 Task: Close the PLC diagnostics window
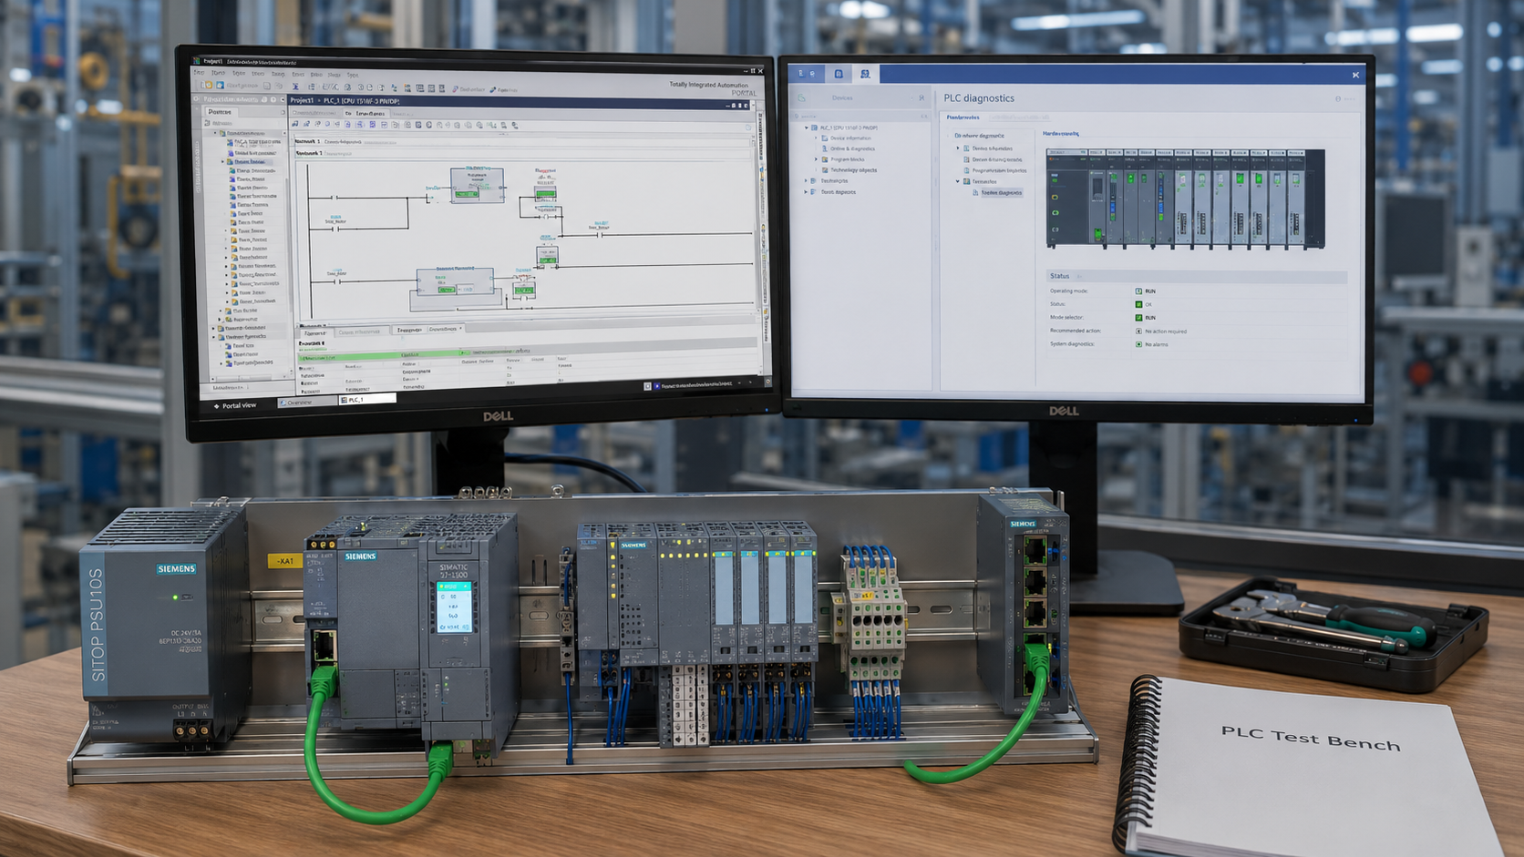click(x=1355, y=75)
